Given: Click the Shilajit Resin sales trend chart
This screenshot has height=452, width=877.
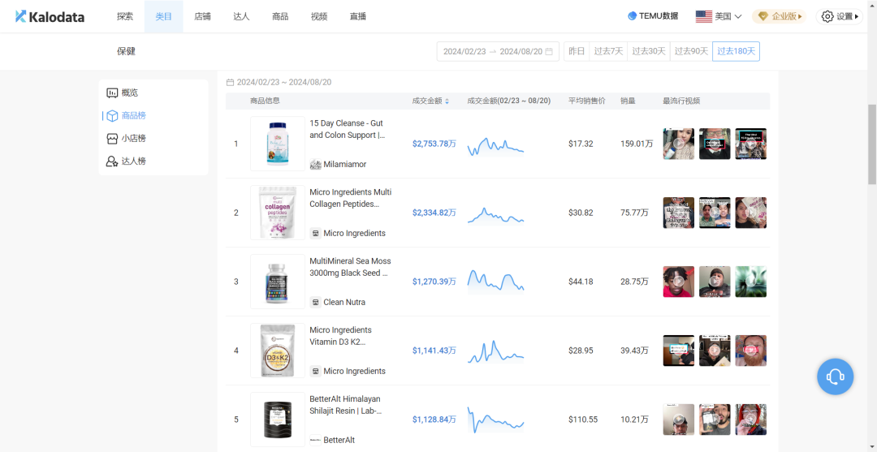Looking at the screenshot, I should pos(495,420).
